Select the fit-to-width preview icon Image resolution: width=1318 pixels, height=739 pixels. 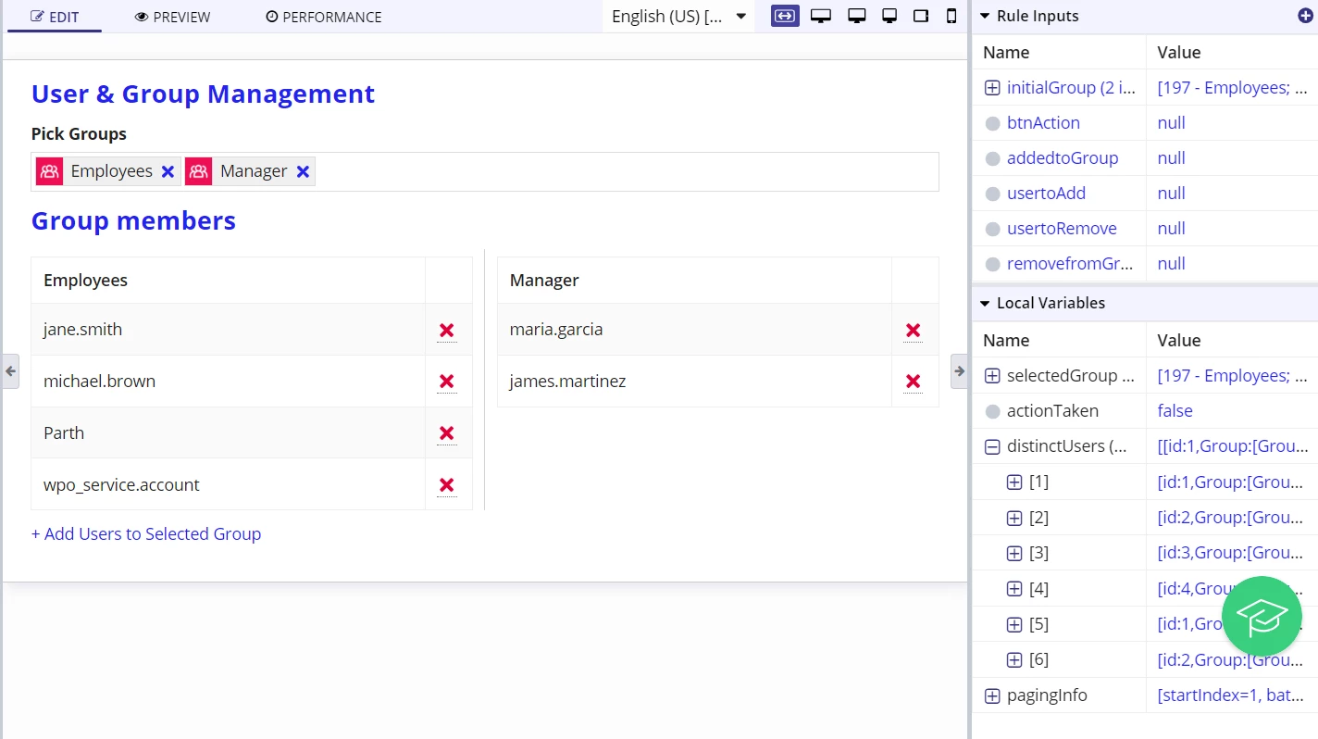coord(785,16)
